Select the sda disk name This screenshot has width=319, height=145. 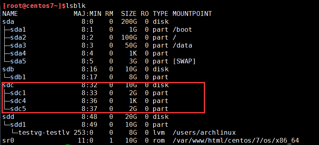[x=8, y=21]
